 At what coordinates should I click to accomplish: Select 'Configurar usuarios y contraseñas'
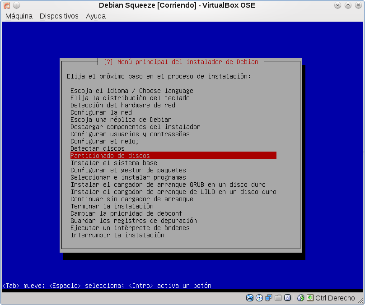tap(130, 134)
